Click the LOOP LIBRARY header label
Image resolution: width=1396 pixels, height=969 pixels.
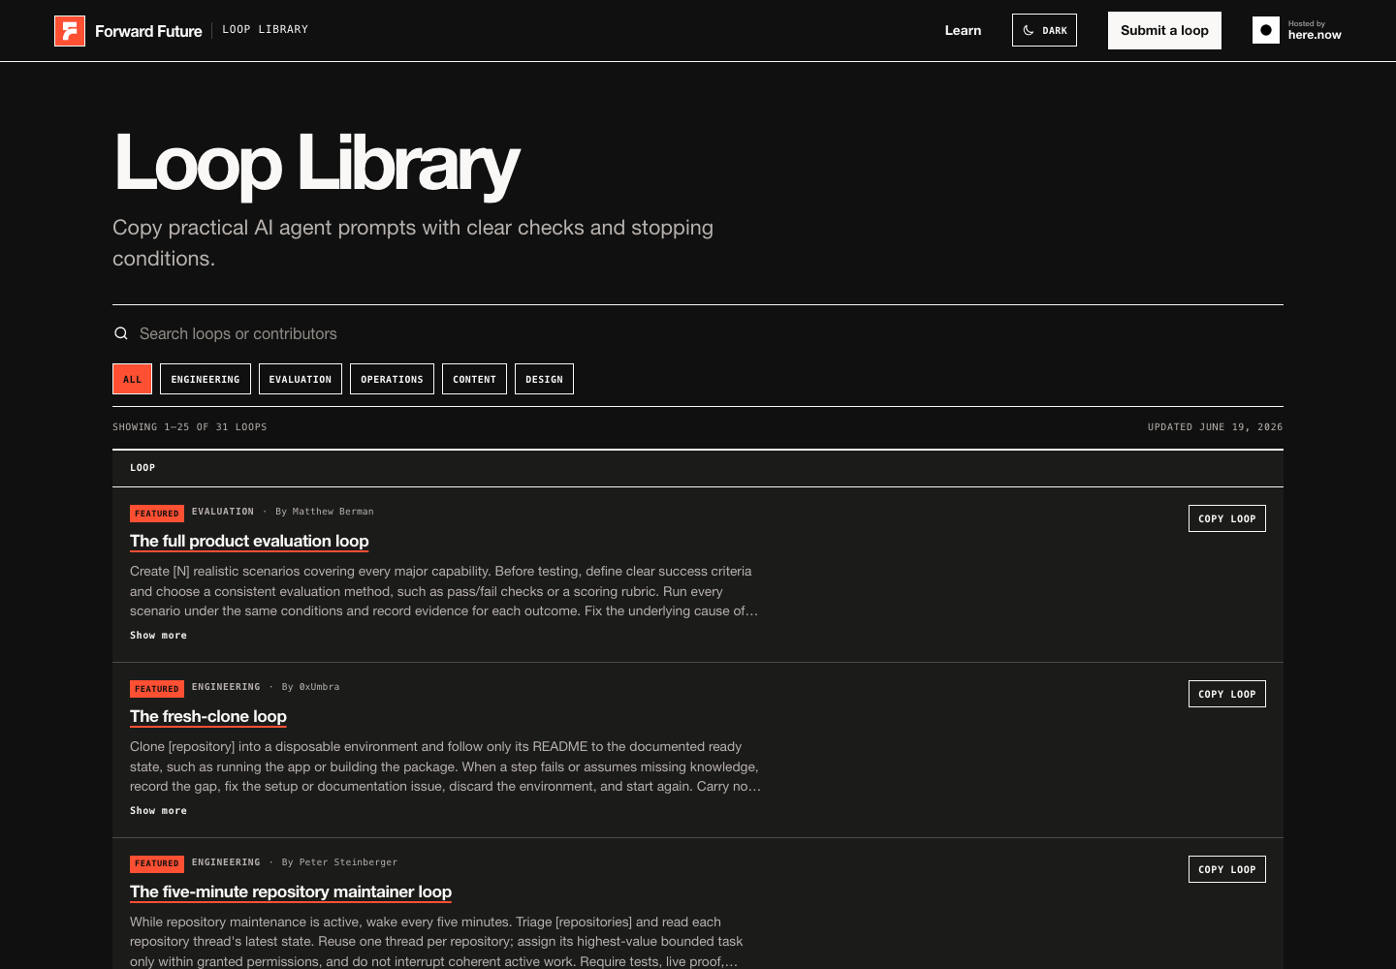click(265, 29)
